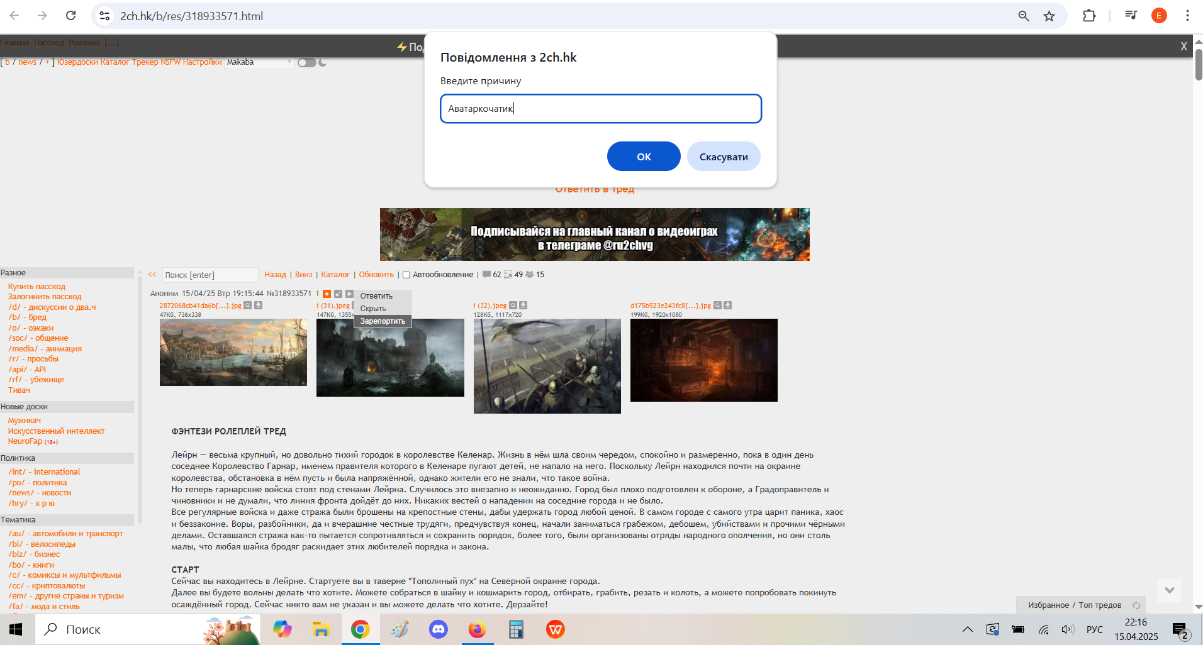This screenshot has height=645, width=1203.
Task: Bookmark this page with the star icon
Action: click(x=1049, y=16)
